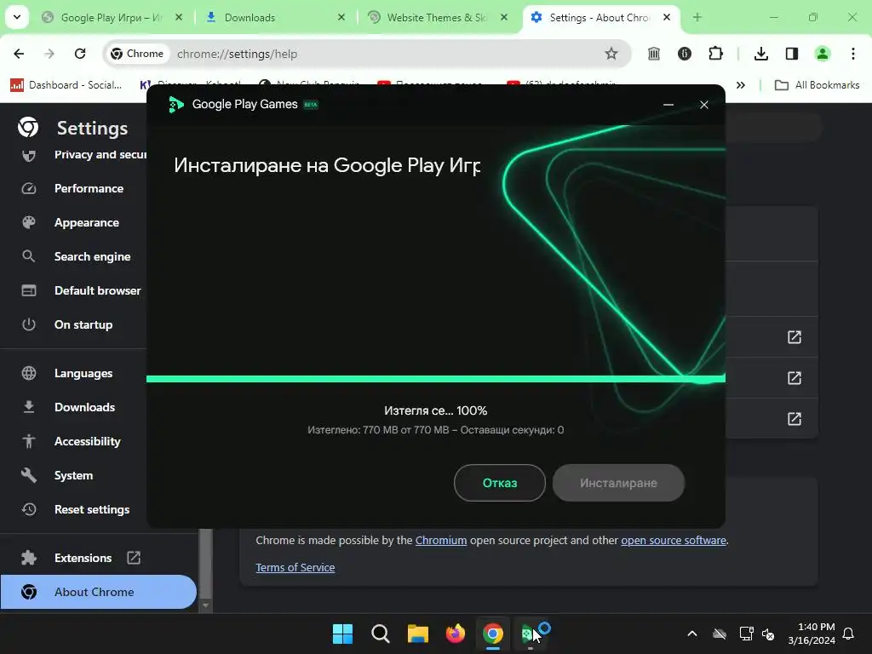
Task: Select the Appearance palette icon
Action: point(28,222)
